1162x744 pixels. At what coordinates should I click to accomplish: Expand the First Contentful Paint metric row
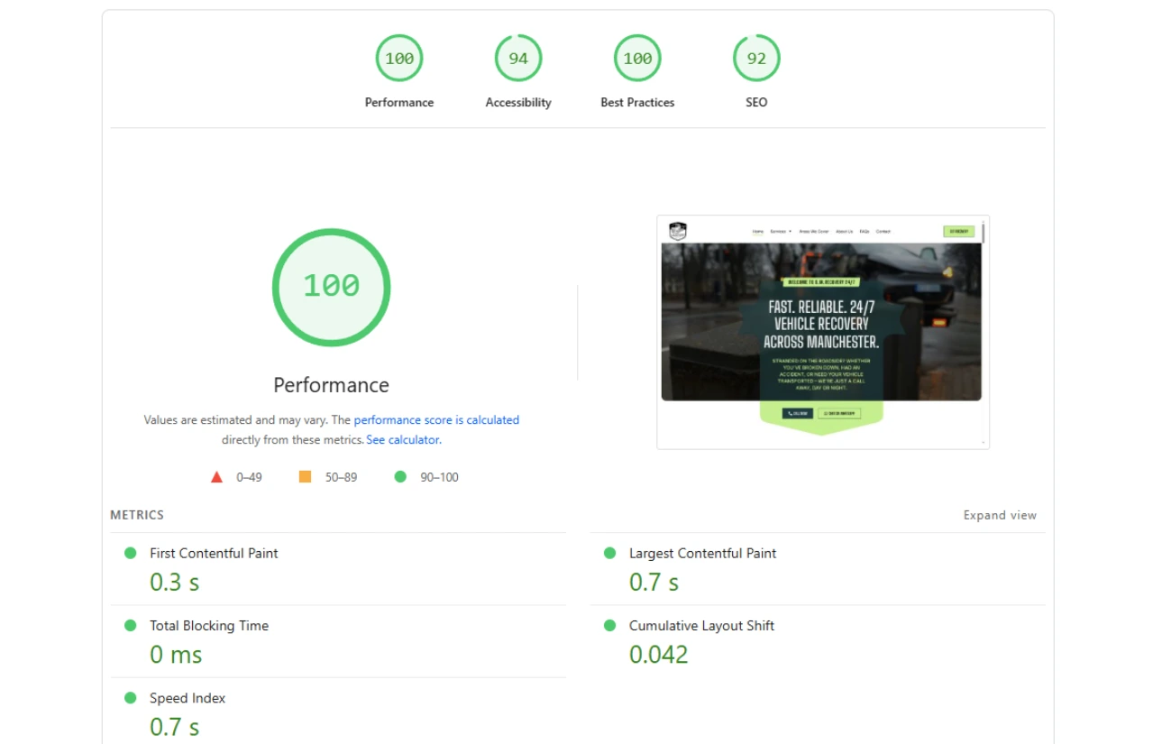click(338, 569)
